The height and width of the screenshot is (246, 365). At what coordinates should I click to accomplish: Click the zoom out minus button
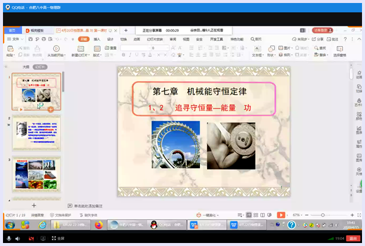pyautogui.click(x=306, y=215)
